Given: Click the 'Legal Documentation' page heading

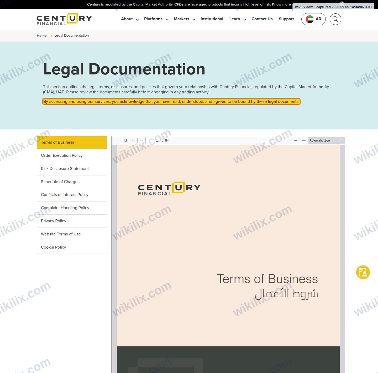Looking at the screenshot, I should pyautogui.click(x=124, y=69).
